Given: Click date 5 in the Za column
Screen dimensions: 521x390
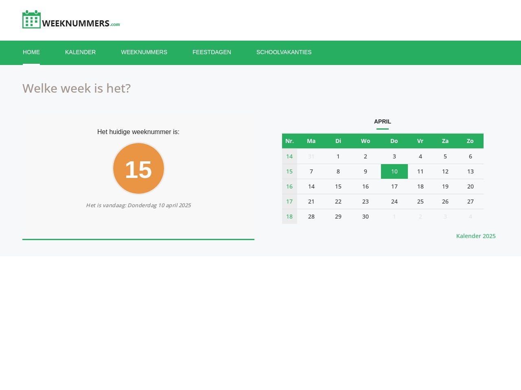Looking at the screenshot, I should [x=445, y=156].
